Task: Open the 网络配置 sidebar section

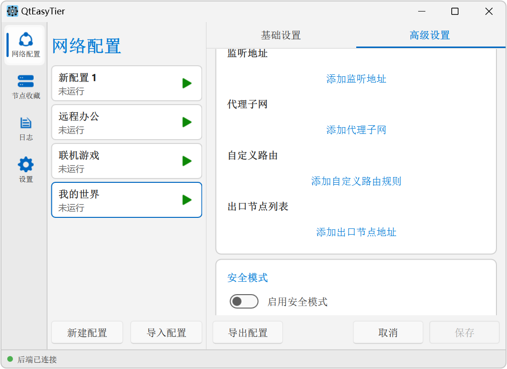Action: coord(25,45)
